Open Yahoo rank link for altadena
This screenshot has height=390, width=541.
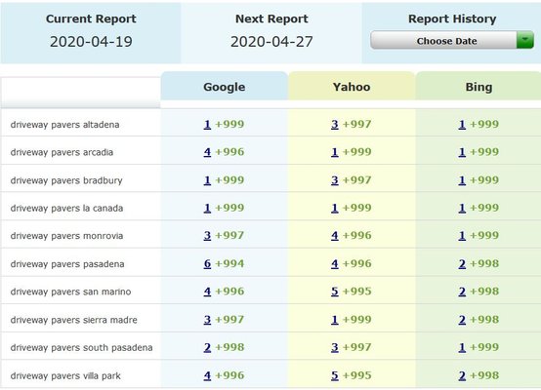(335, 124)
